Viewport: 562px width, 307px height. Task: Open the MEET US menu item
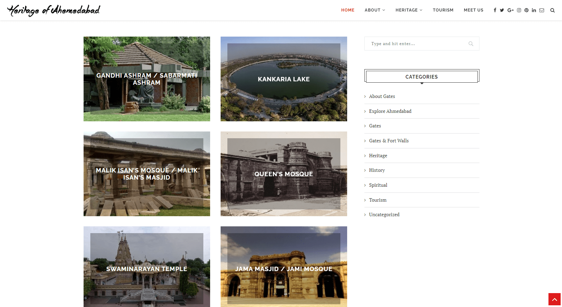click(473, 10)
